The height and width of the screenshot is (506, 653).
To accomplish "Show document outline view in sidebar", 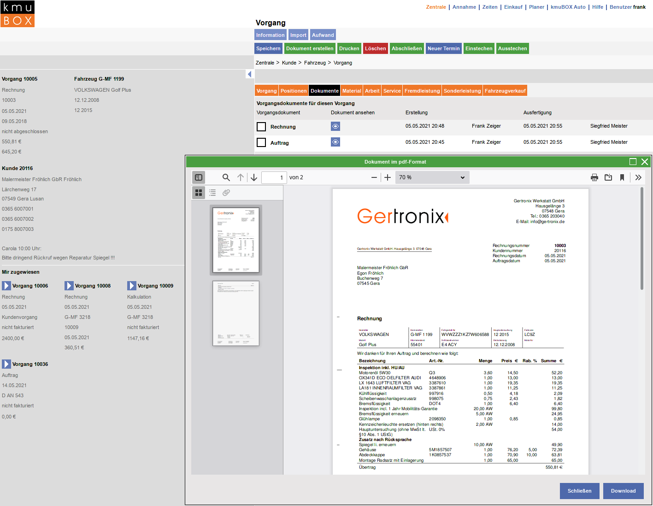I will [212, 193].
